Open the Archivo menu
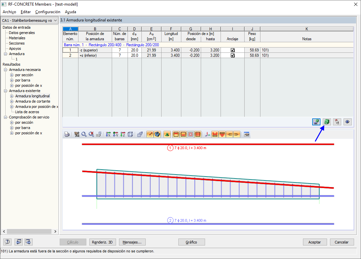The width and height of the screenshot is (361, 259). (x=9, y=12)
